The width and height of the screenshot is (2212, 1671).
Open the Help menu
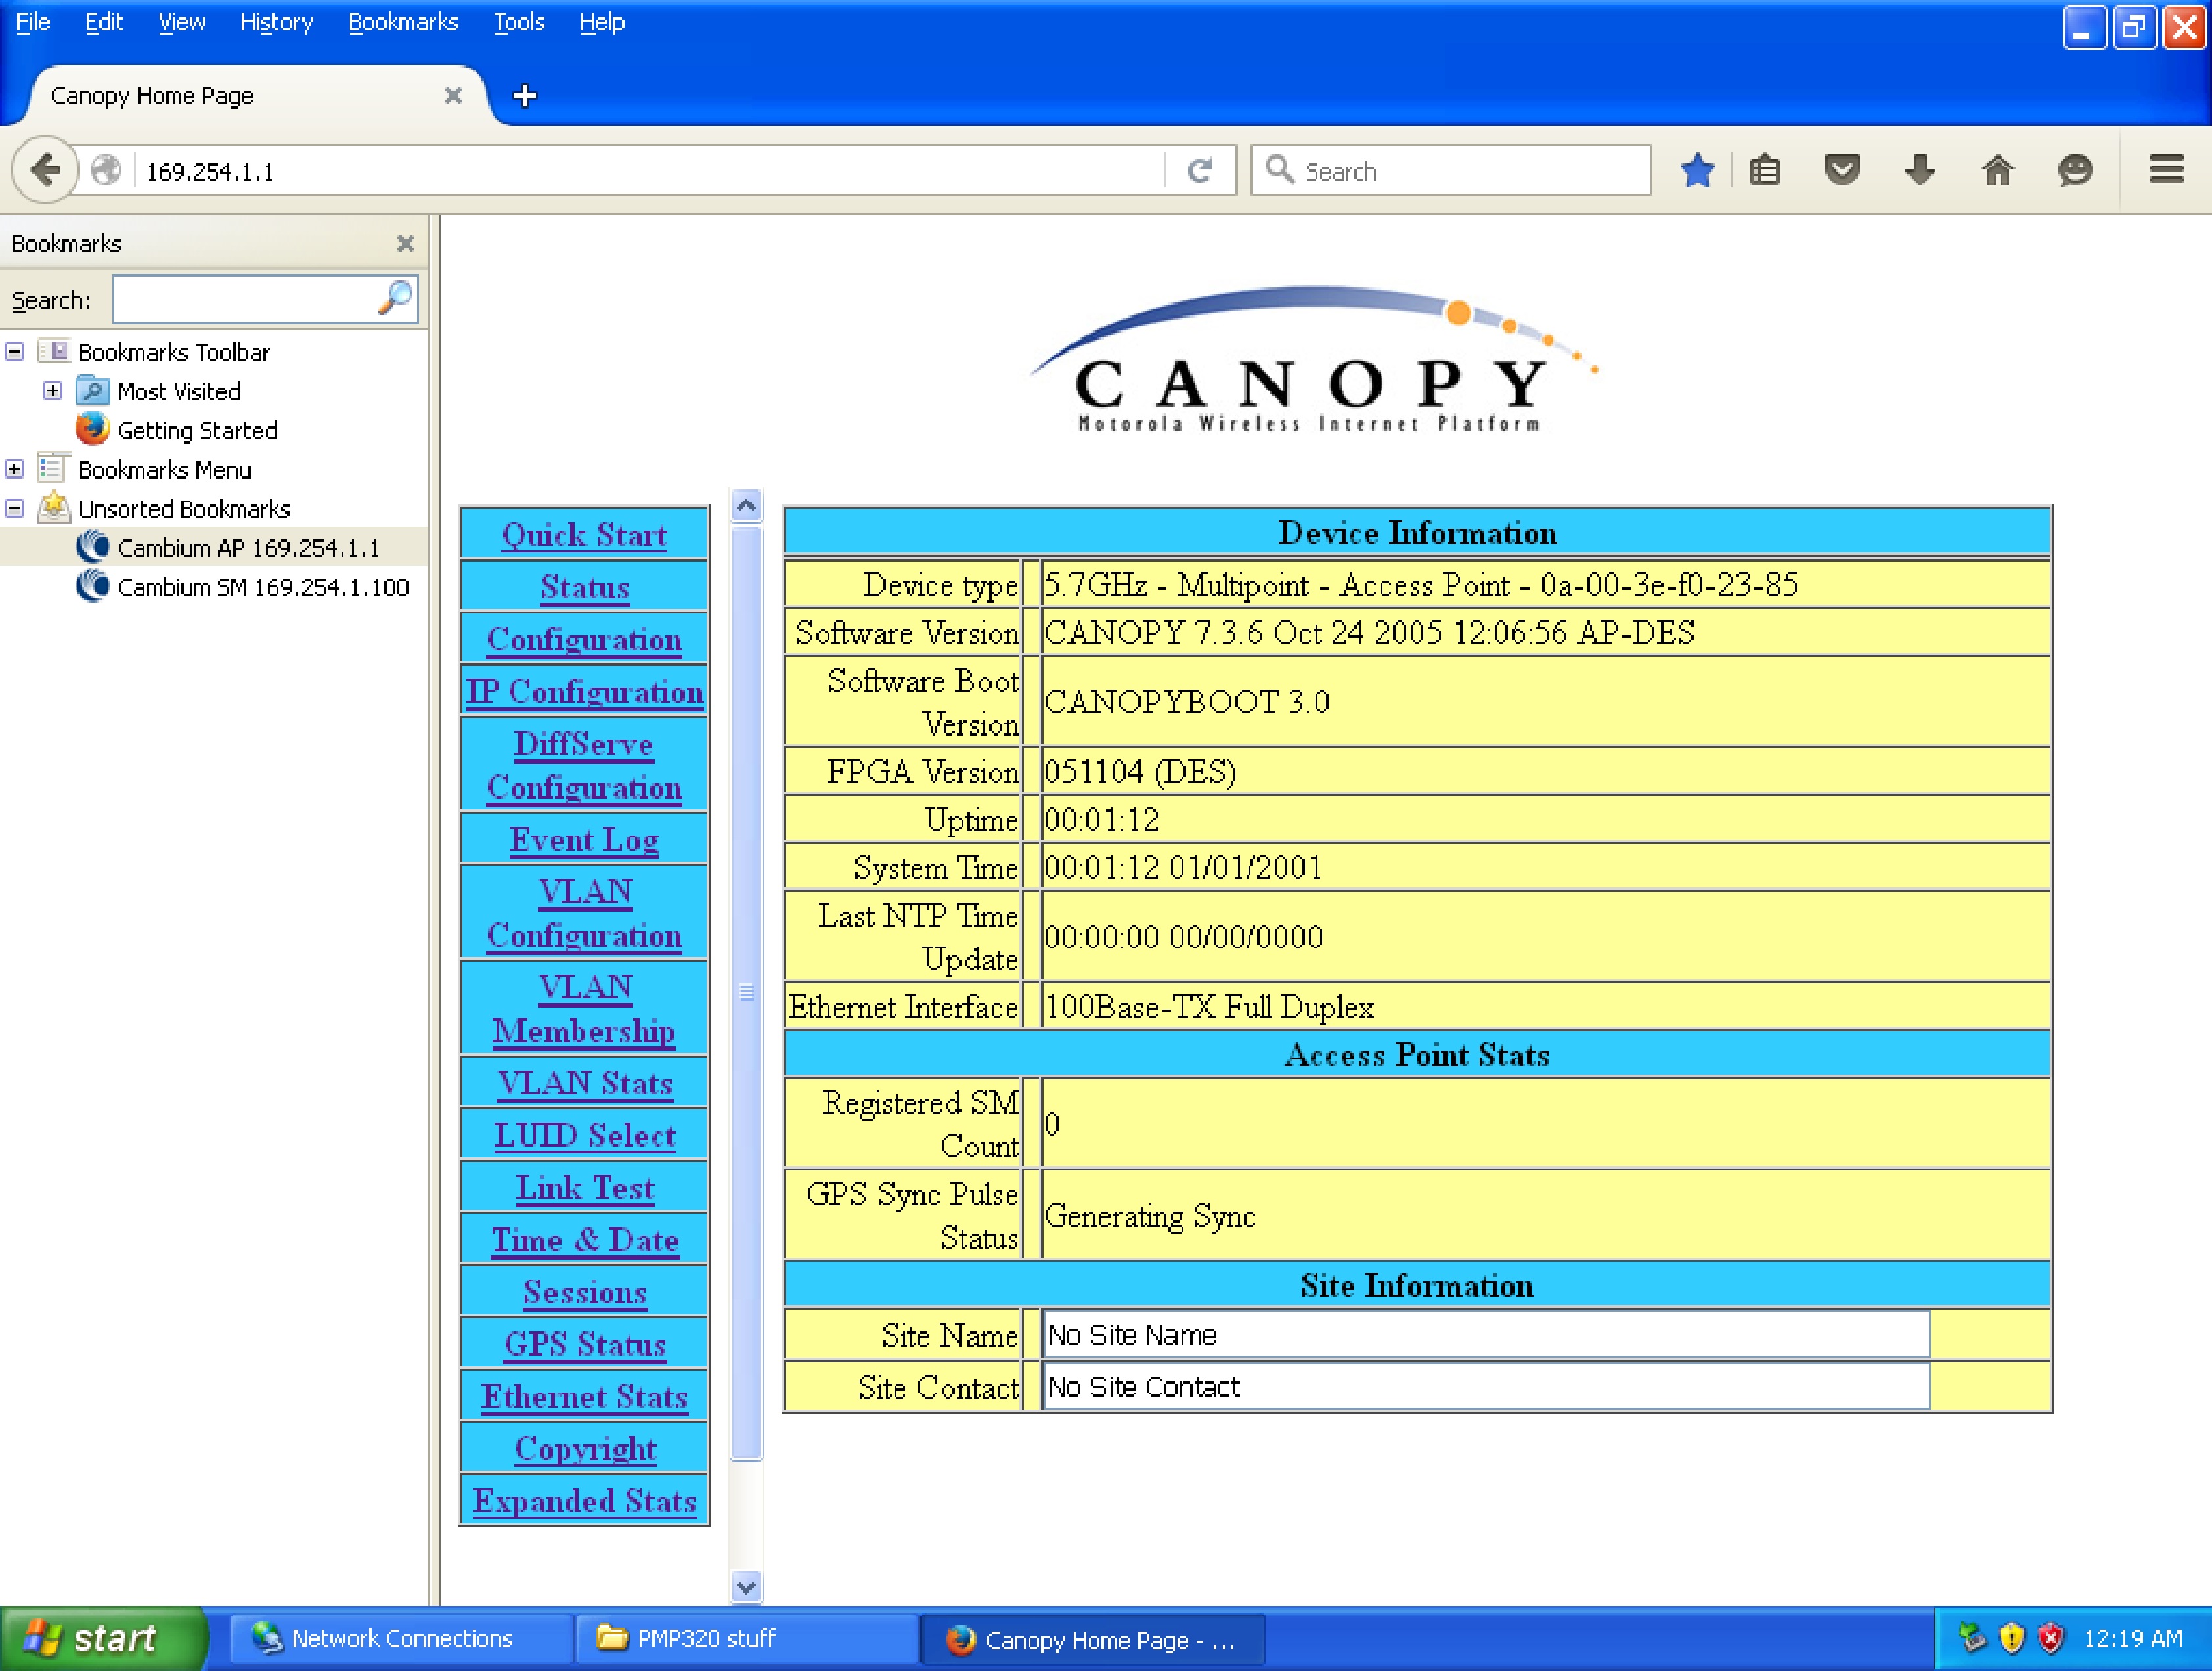point(602,22)
